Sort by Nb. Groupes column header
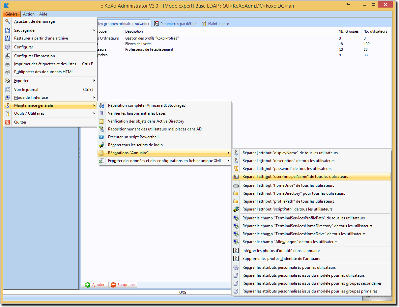The image size is (399, 307). (x=349, y=31)
